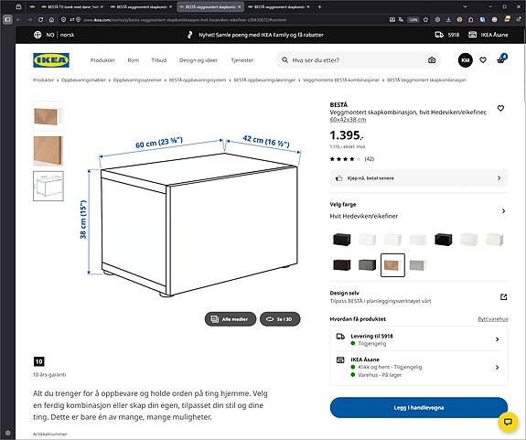Switch to the second BESTÅ veggmontert tab
The height and width of the screenshot is (440, 526).
tap(141, 6)
